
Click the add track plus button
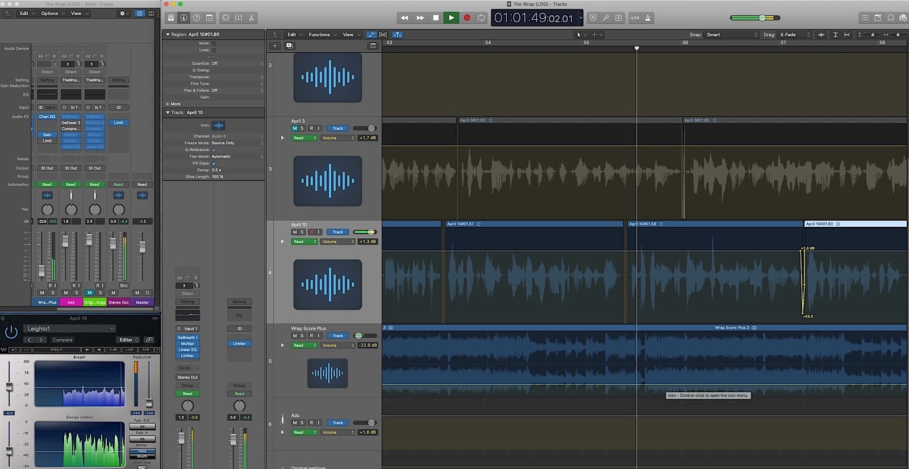[275, 45]
